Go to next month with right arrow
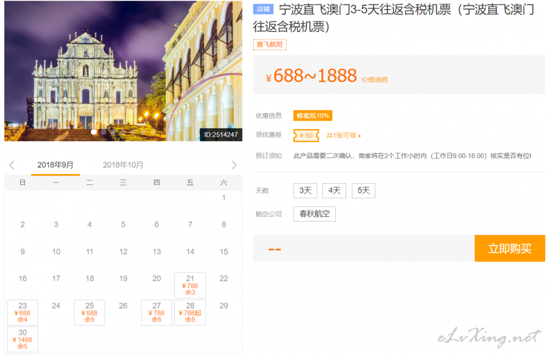 tap(234, 165)
